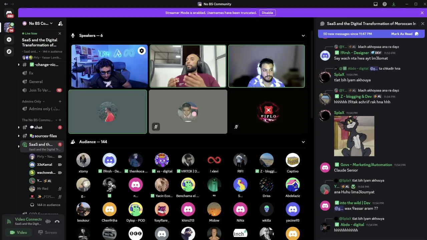
Task: Close the Streamer Mode notice bar
Action: point(422,13)
